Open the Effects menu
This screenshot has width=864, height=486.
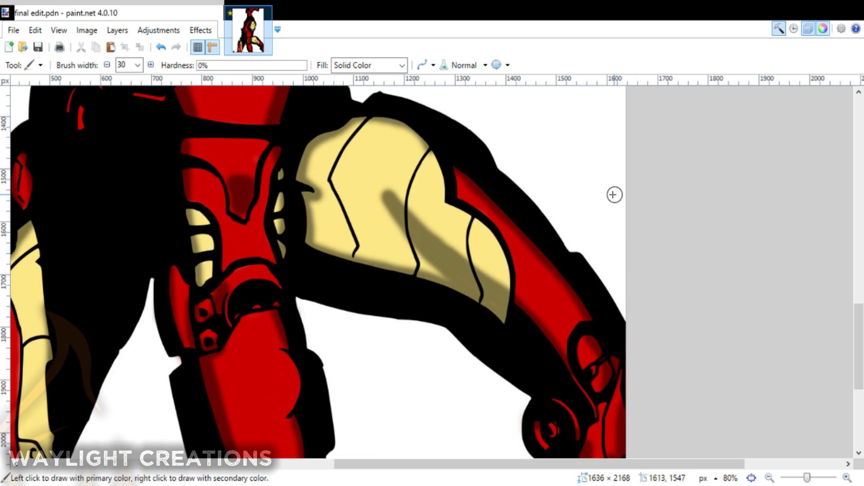(200, 30)
